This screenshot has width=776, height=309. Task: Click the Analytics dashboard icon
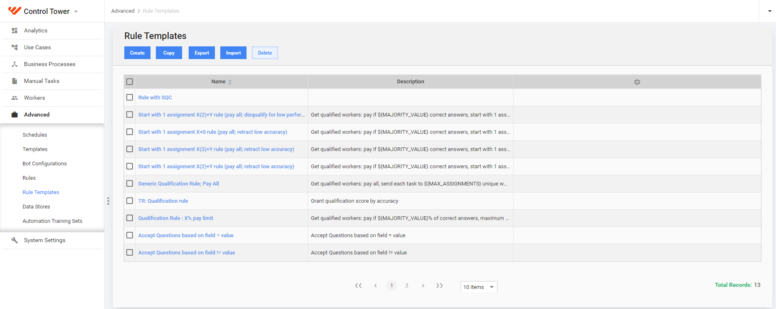click(15, 30)
